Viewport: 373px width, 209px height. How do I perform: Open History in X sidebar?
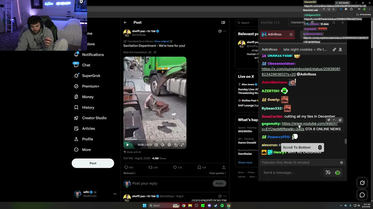[84, 107]
